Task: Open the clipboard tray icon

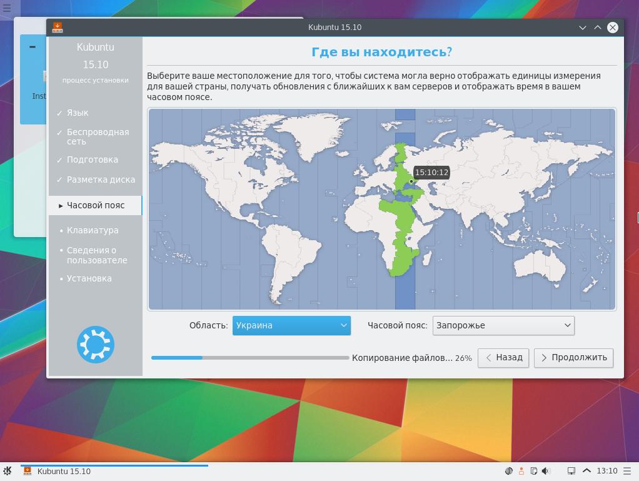Action: click(x=533, y=471)
